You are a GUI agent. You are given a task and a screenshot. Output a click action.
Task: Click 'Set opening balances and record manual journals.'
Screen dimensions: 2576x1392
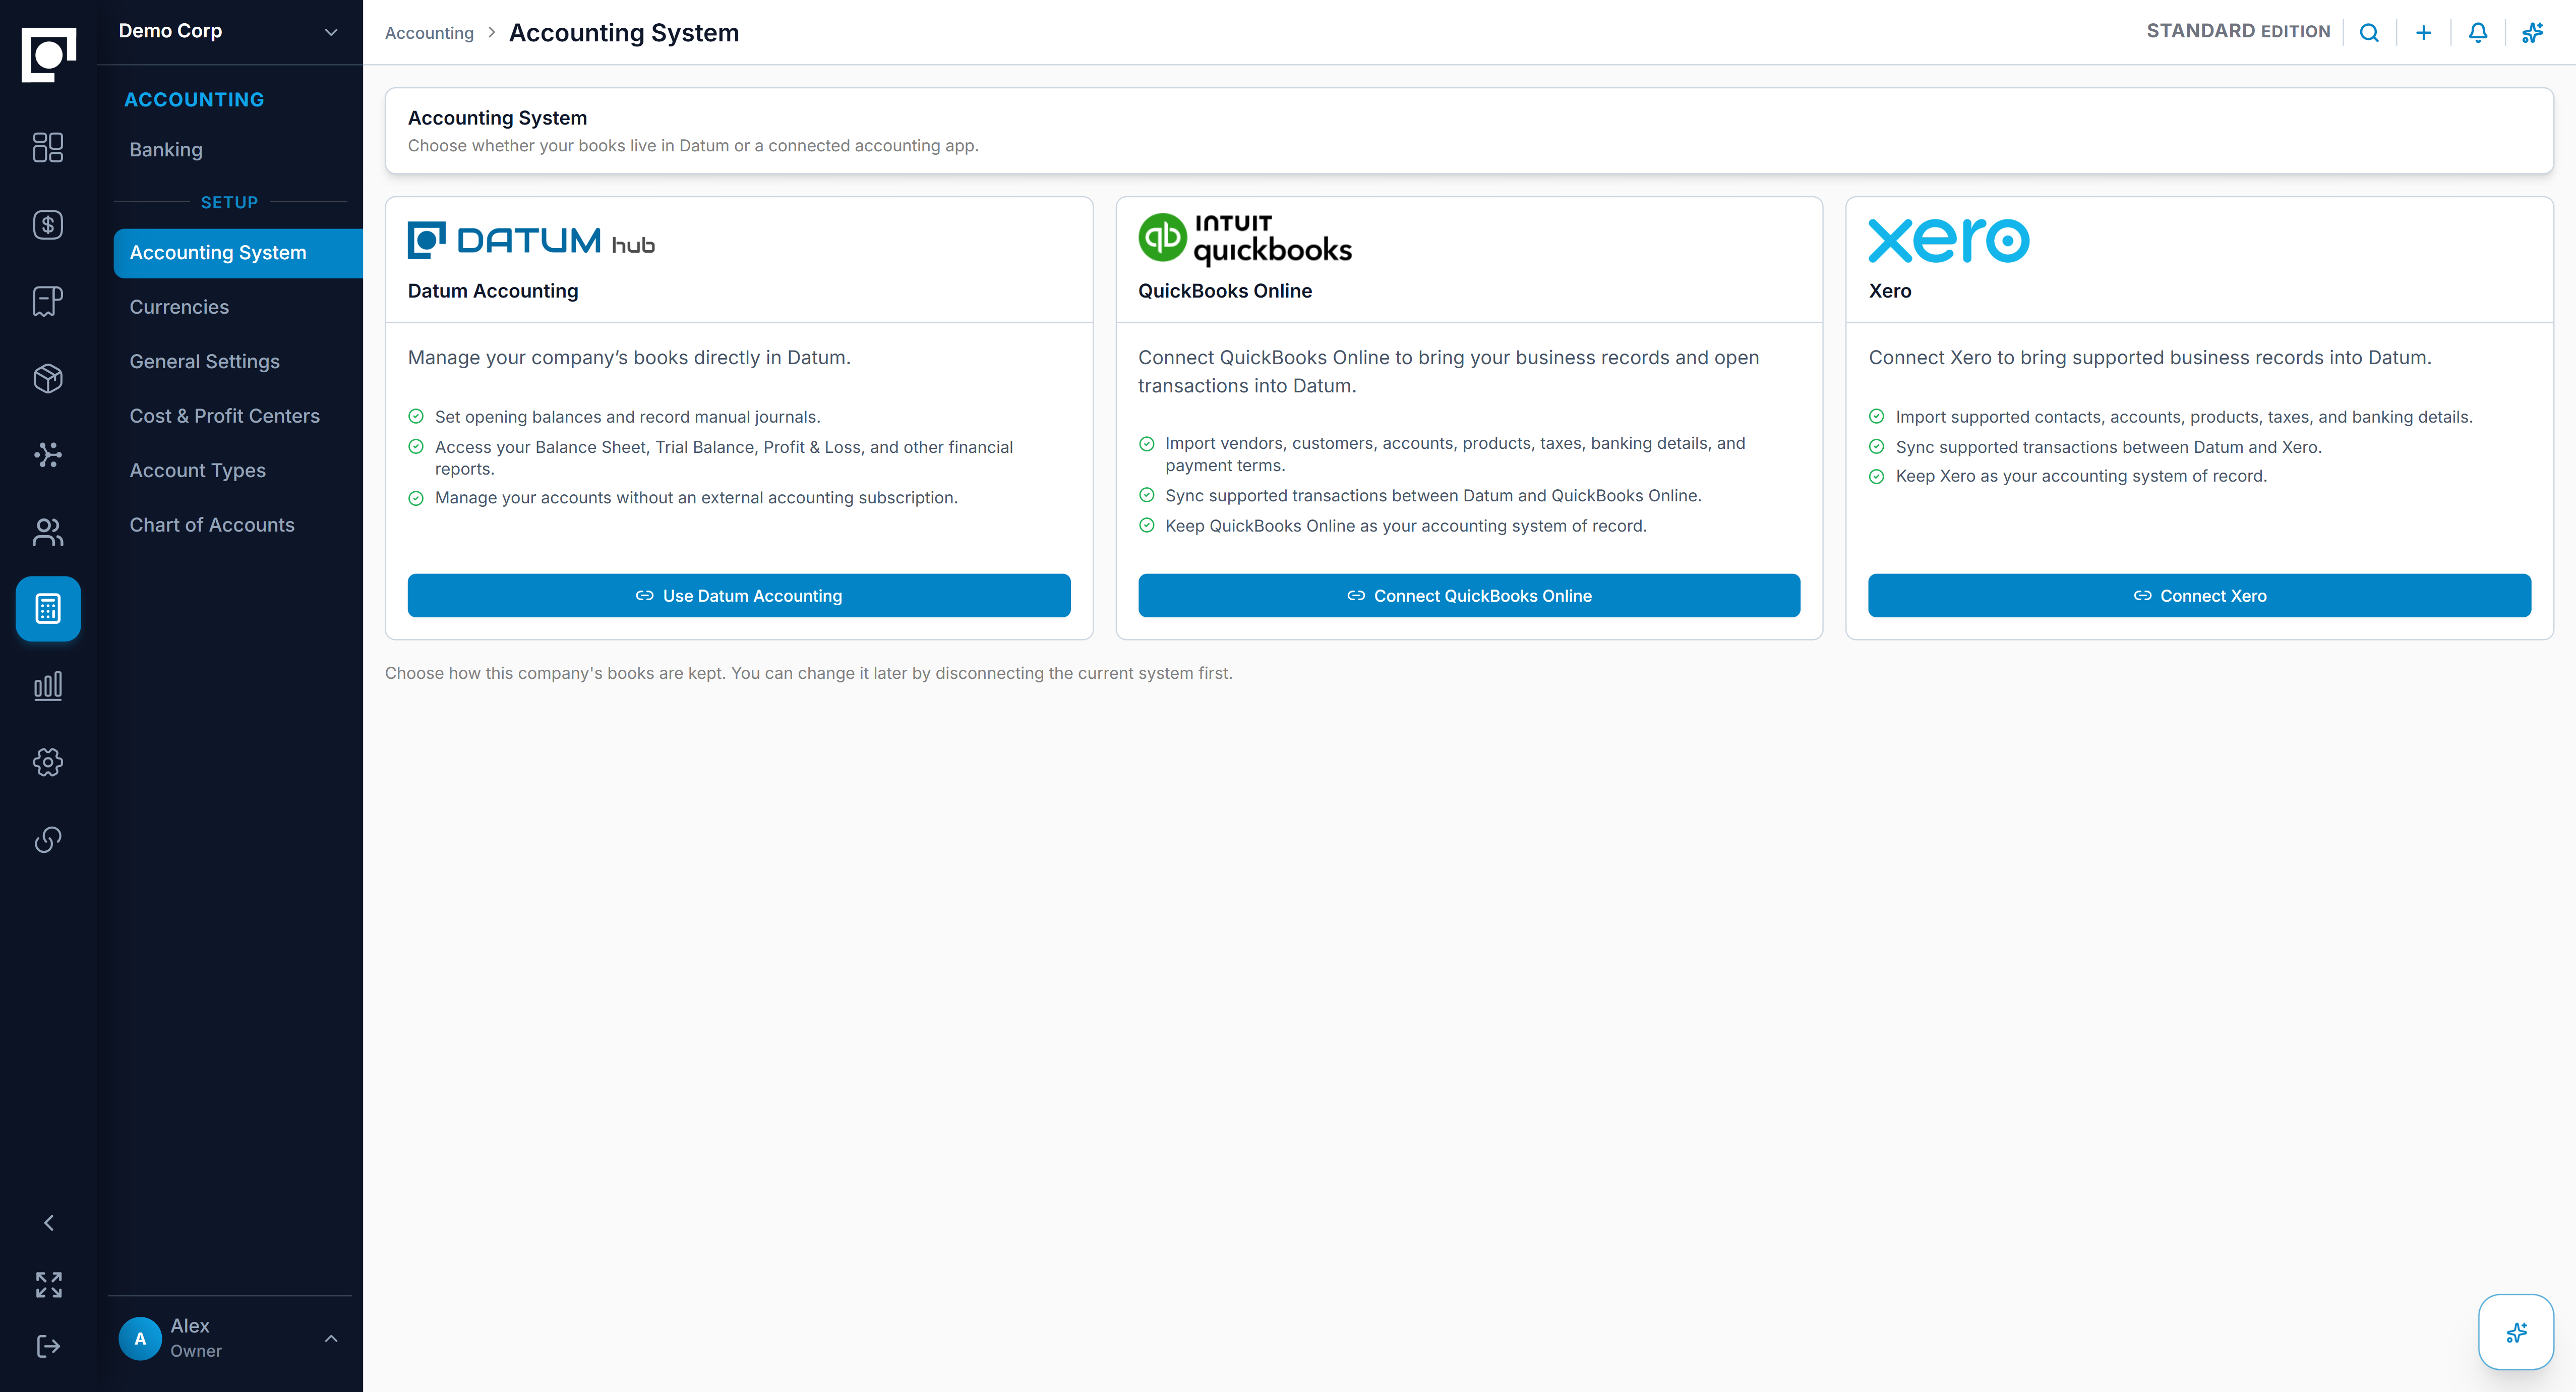pyautogui.click(x=627, y=417)
